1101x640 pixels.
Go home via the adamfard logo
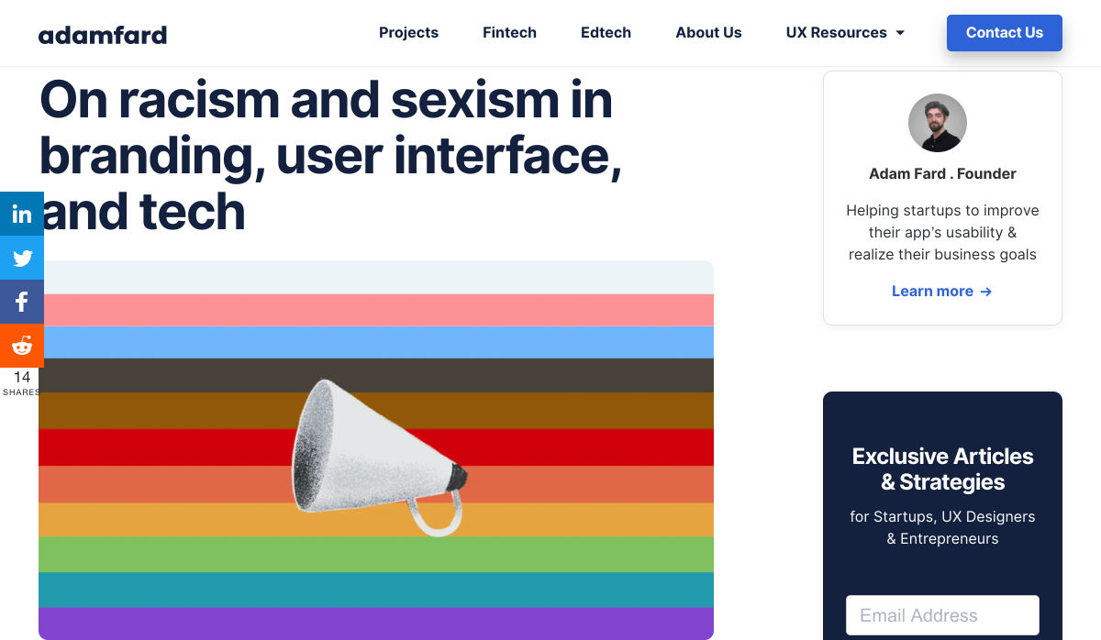click(103, 35)
